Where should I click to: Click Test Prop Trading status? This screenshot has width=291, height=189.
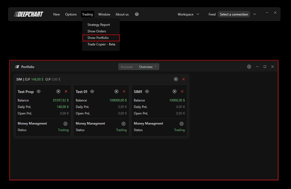(x=63, y=130)
